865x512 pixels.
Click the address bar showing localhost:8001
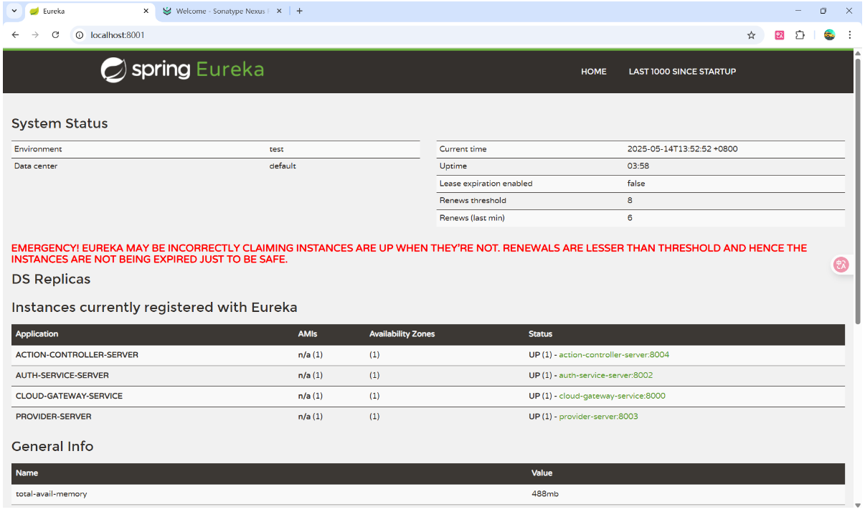point(416,34)
